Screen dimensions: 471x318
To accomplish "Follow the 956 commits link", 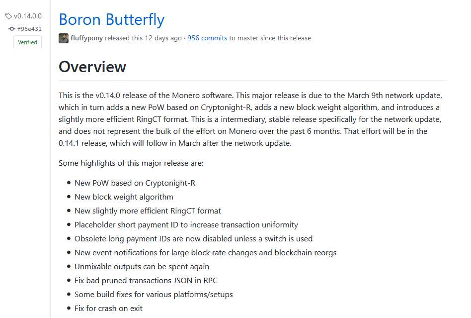I will [207, 38].
